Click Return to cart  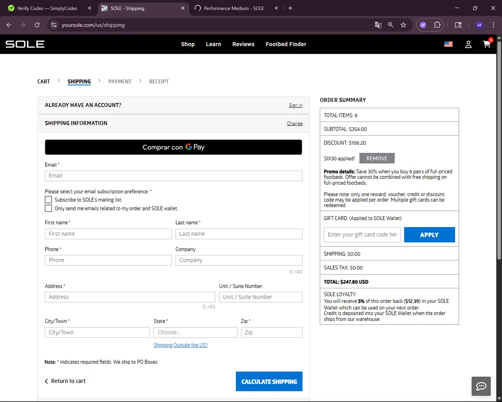pos(65,381)
